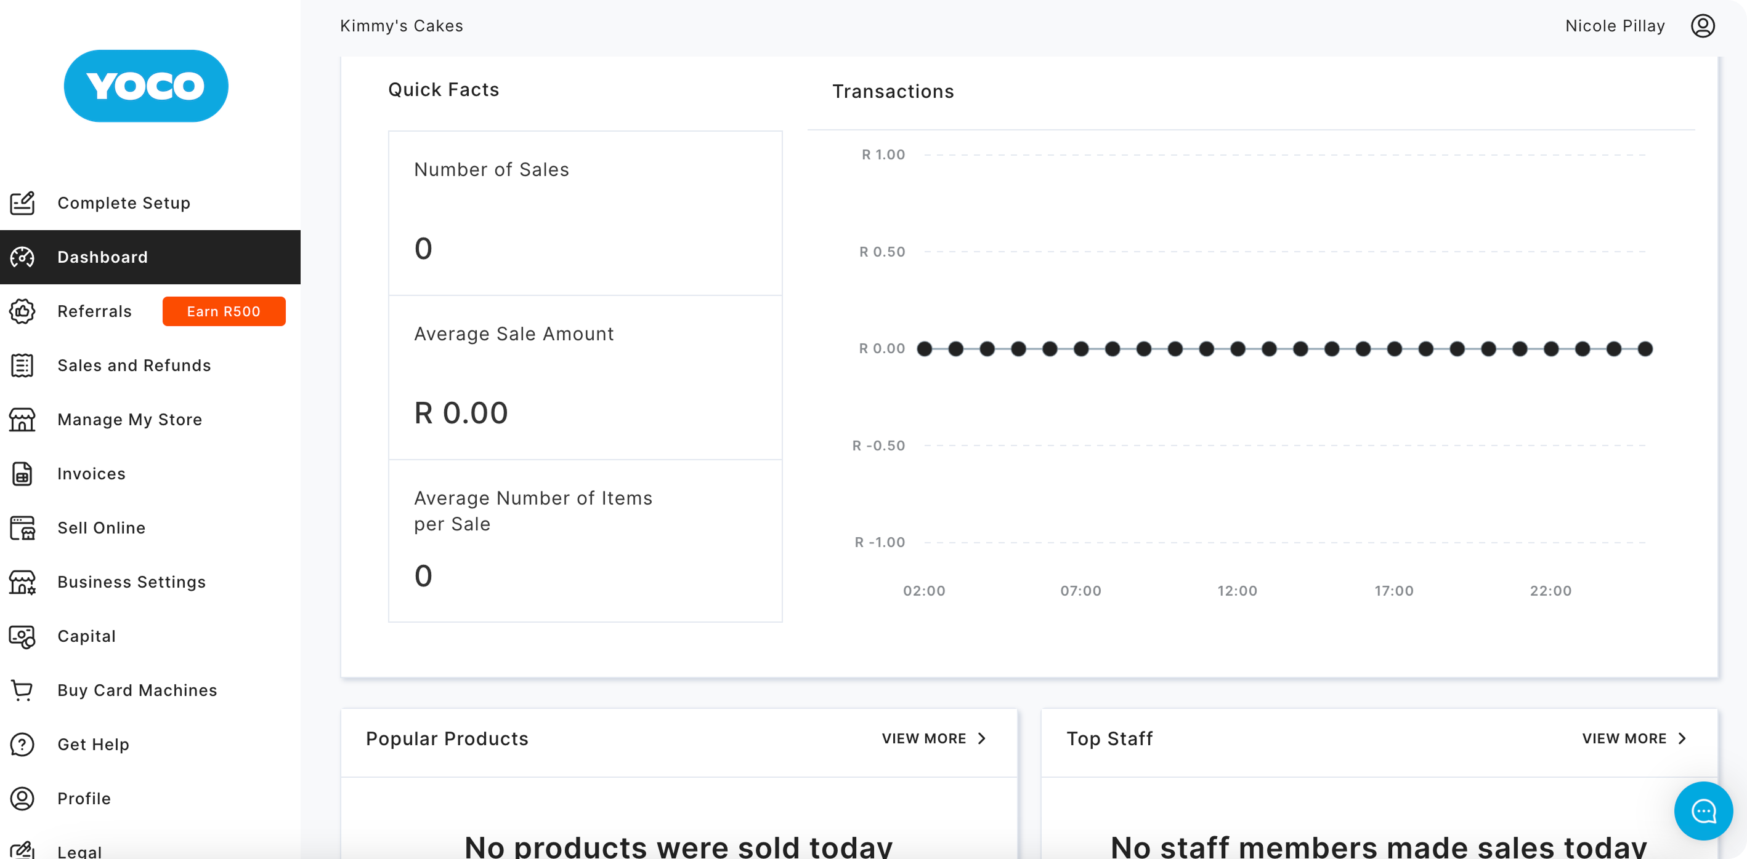This screenshot has height=859, width=1747.
Task: Click the Sell Online storefront icon
Action: tap(22, 528)
